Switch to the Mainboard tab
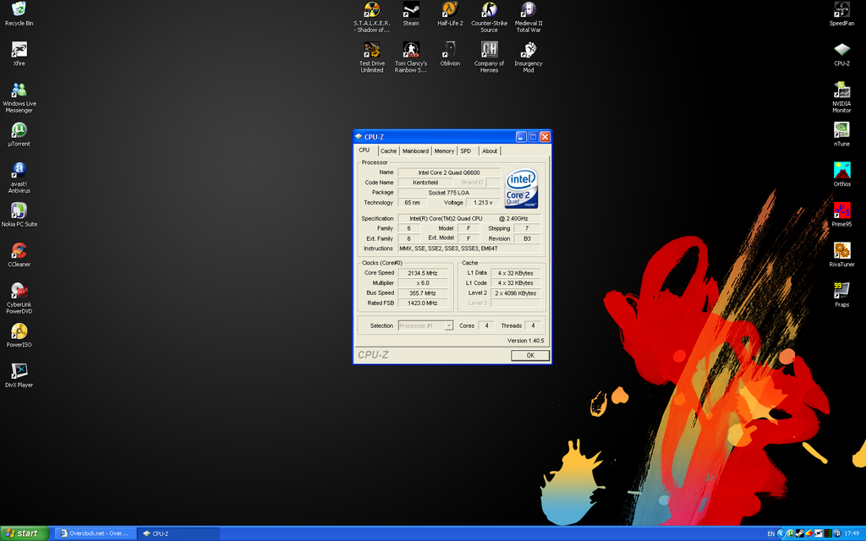Screen dimensions: 866x541 tap(415, 150)
